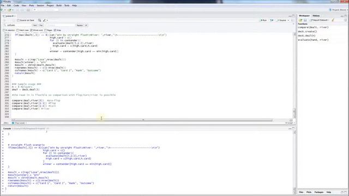Click the Open File icon in main toolbar
The height and width of the screenshot is (196, 349).
tap(9, 10)
